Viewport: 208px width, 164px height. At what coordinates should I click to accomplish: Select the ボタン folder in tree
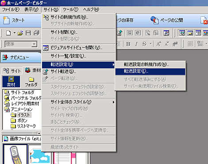pos(22,120)
